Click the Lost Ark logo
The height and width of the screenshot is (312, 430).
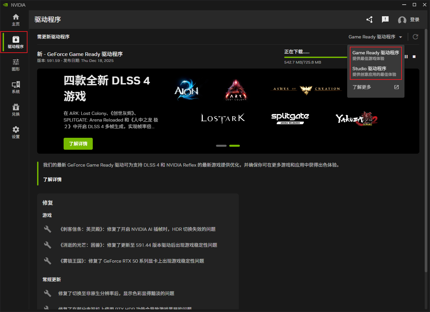pos(223,118)
